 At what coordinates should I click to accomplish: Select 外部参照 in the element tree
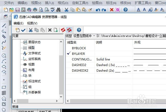click(35, 92)
